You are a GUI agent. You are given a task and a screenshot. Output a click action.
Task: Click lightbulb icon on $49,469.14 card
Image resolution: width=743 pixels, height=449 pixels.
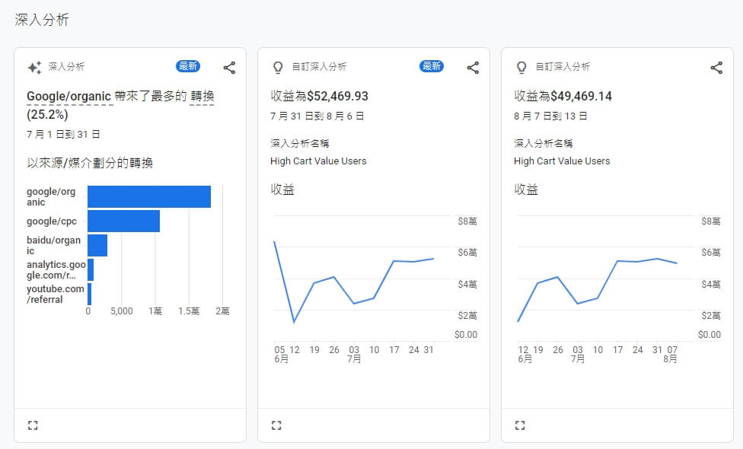click(521, 67)
